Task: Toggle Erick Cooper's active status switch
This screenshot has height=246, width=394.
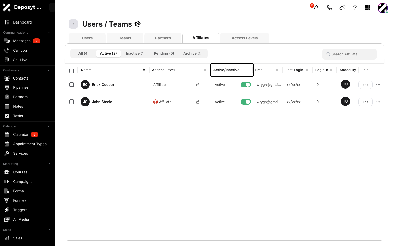Action: (246, 85)
